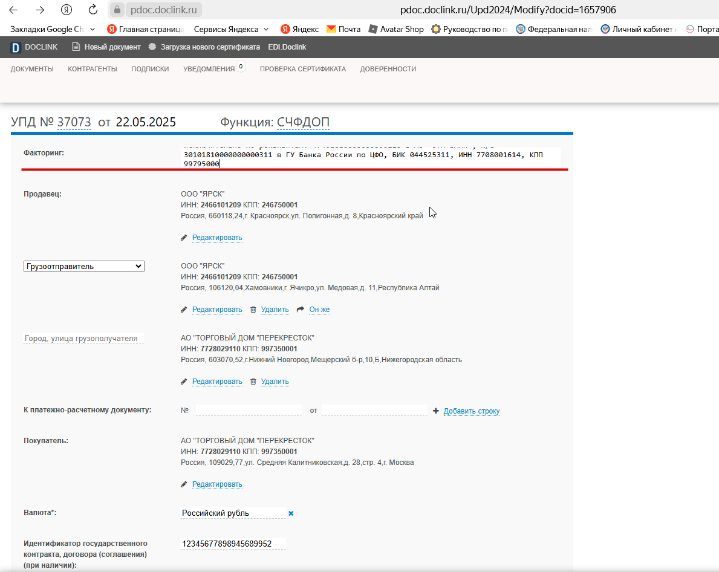The height and width of the screenshot is (572, 719).
Task: Click the arrow icon beside Он же
Action: (301, 310)
